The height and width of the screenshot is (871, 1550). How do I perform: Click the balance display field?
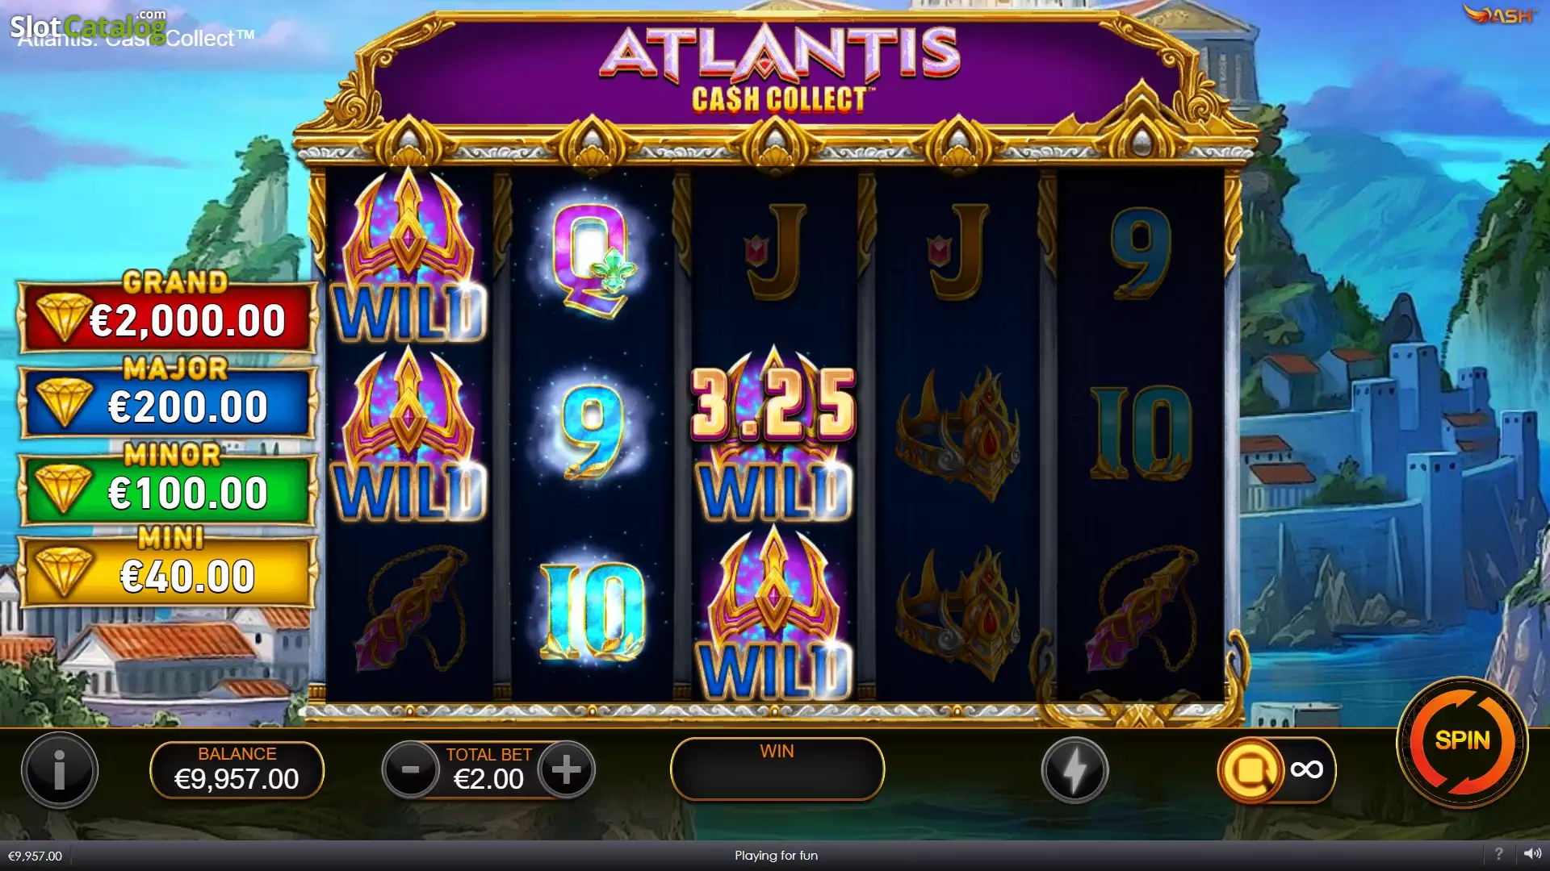pos(237,770)
